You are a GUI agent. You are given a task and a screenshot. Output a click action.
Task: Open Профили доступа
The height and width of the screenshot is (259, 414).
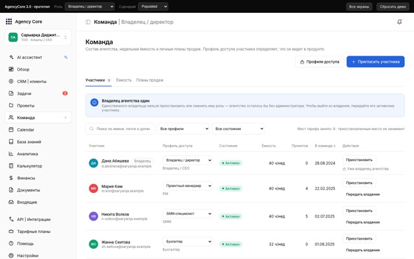pos(320,62)
